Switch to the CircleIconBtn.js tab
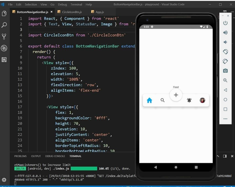The width and height of the screenshot is (235, 187). (x=72, y=12)
